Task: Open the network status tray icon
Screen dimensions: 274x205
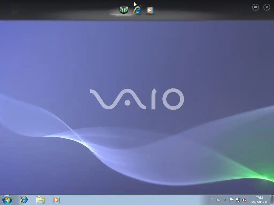Action: [x=238, y=200]
